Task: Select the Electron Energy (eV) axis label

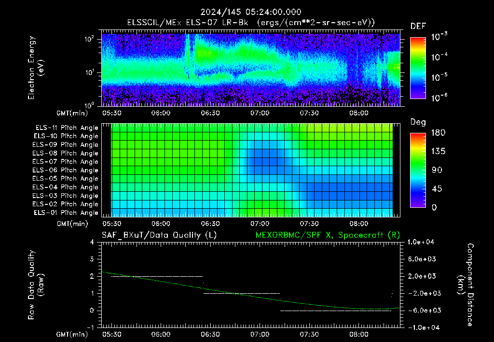Action: [x=36, y=68]
